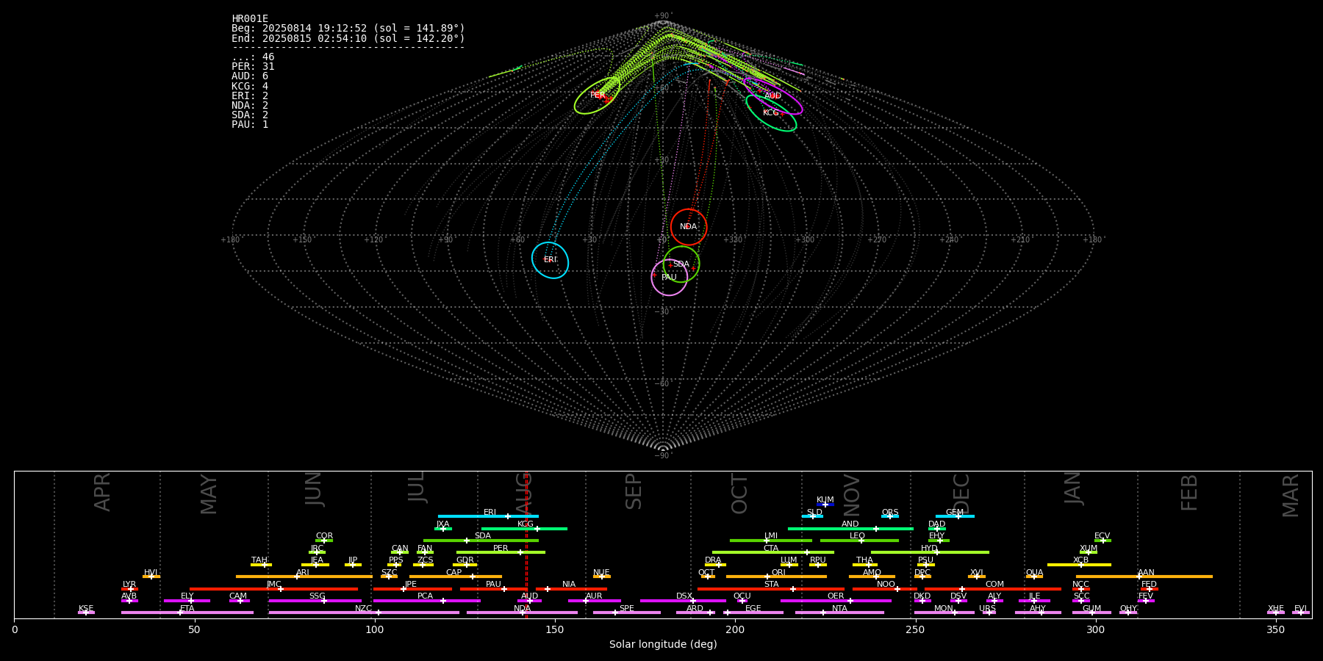The width and height of the screenshot is (1323, 661).
Task: Select the PER shower bar in the timeline
Action: pos(501,552)
